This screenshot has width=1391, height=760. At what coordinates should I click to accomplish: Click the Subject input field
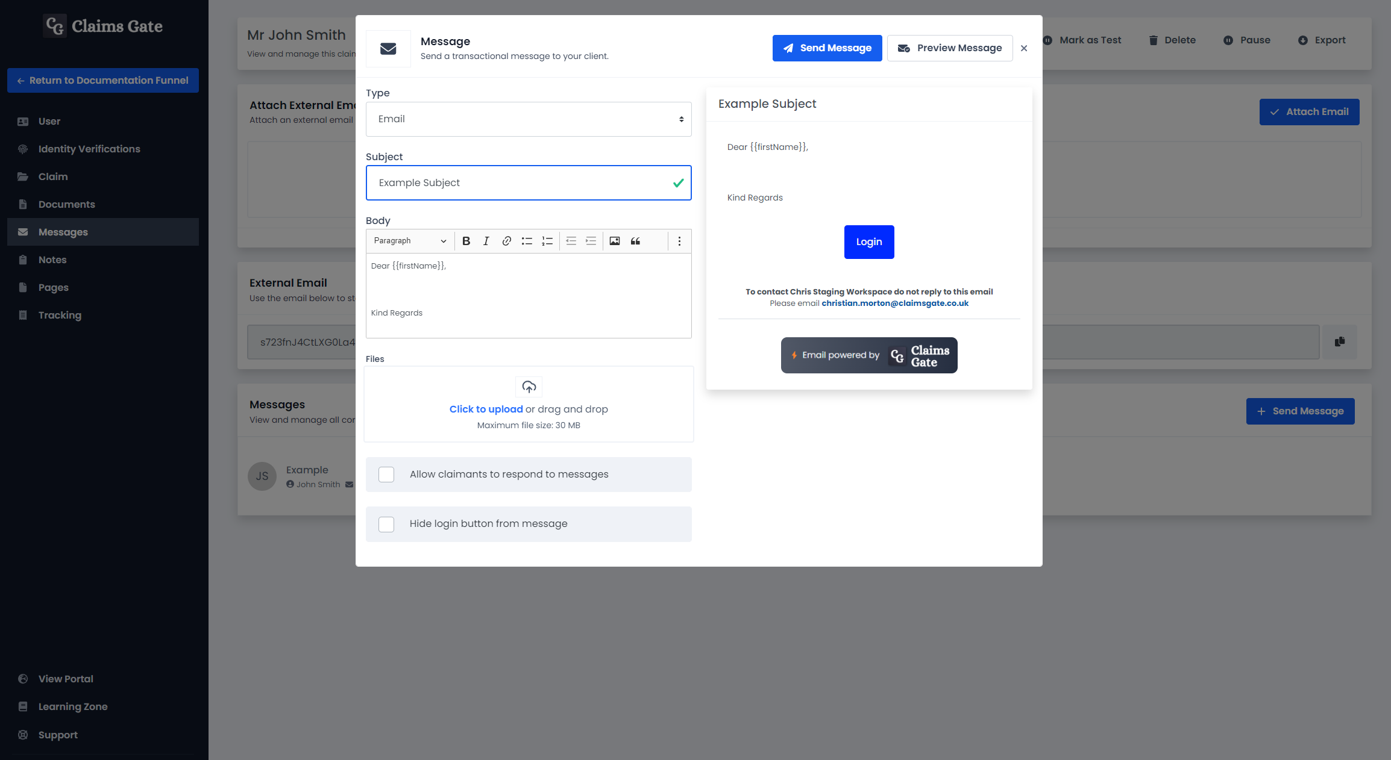pos(529,182)
